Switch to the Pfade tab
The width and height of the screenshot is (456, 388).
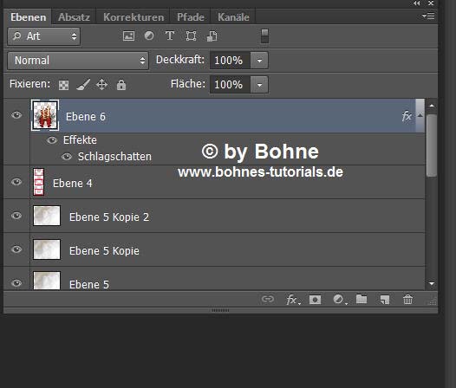coord(191,17)
